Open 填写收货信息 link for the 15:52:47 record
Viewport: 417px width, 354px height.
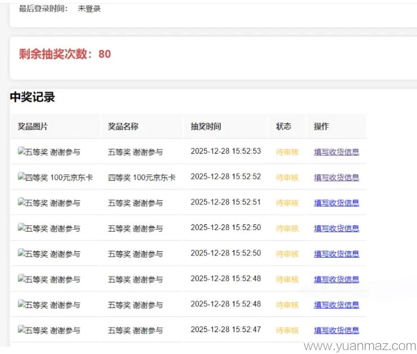pyautogui.click(x=336, y=330)
